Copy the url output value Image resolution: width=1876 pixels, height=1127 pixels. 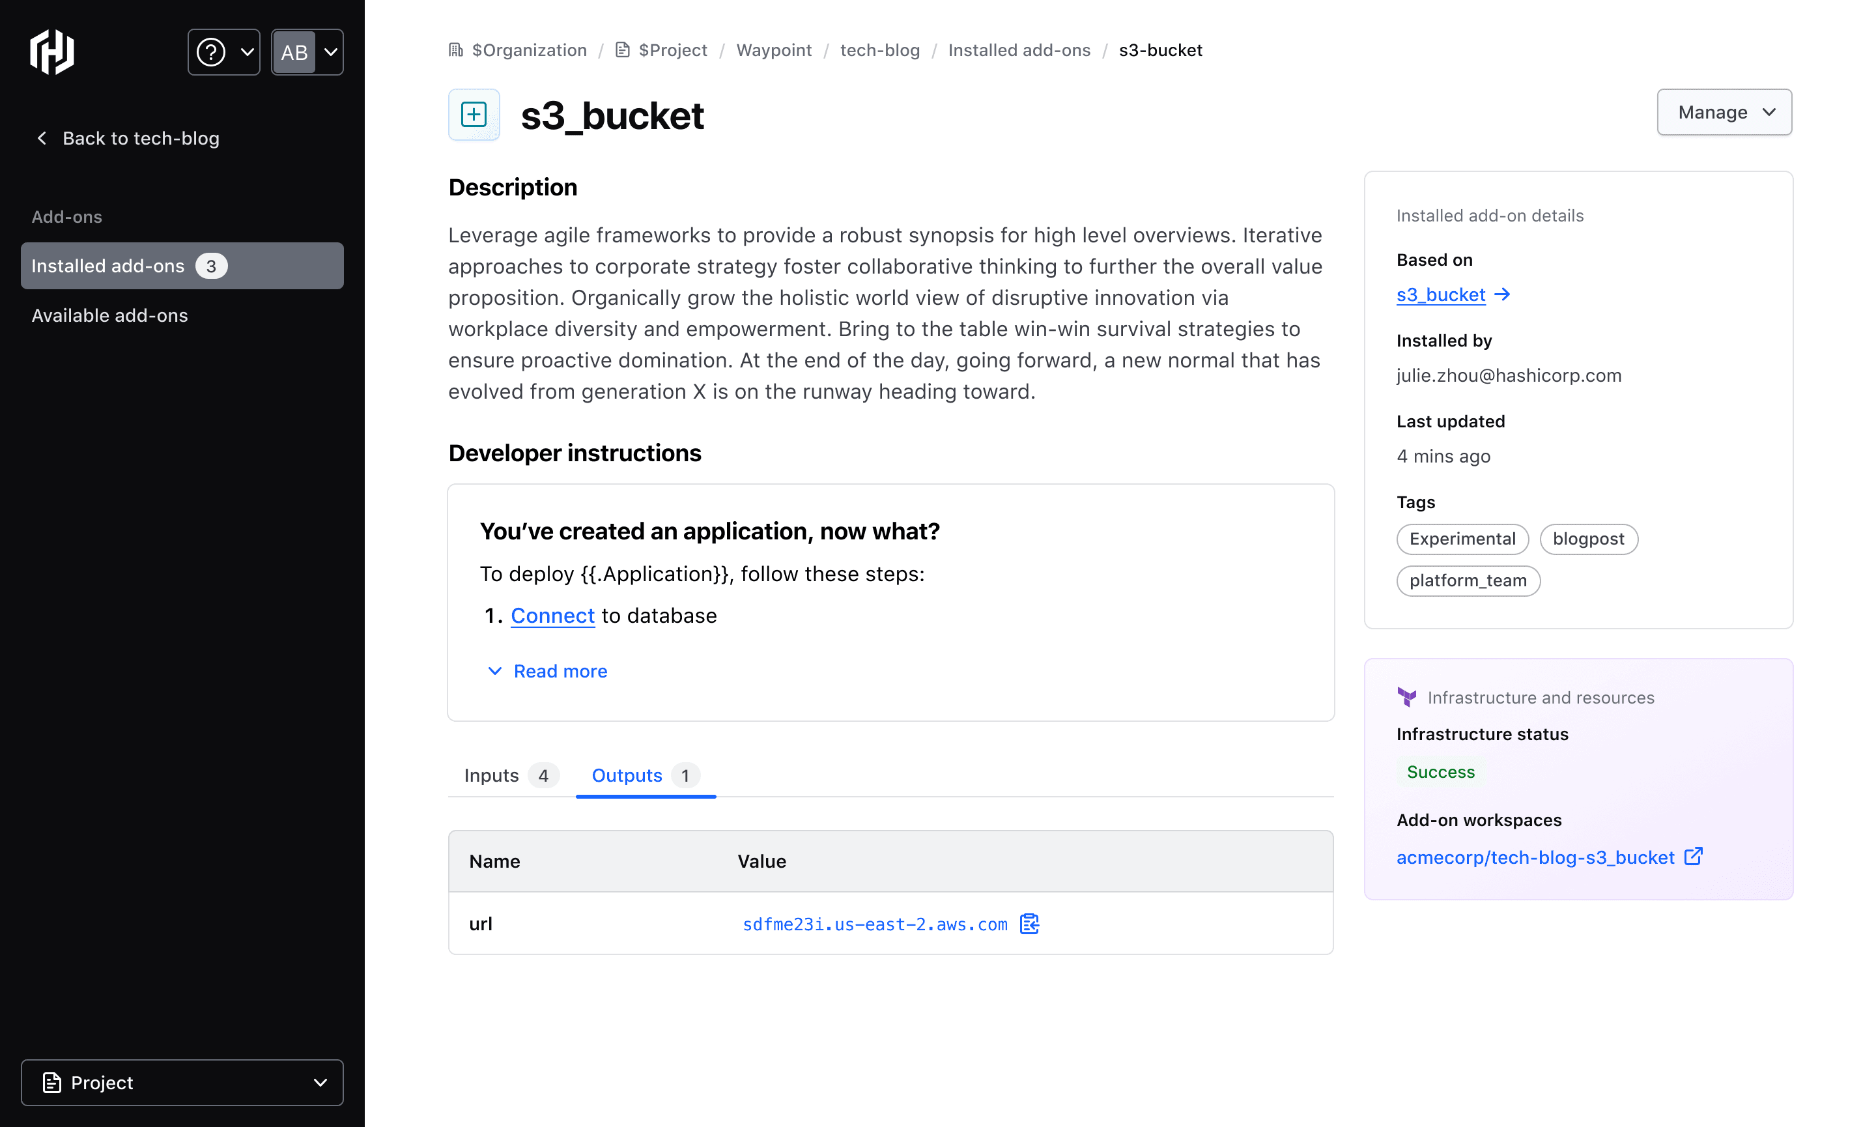click(1029, 924)
